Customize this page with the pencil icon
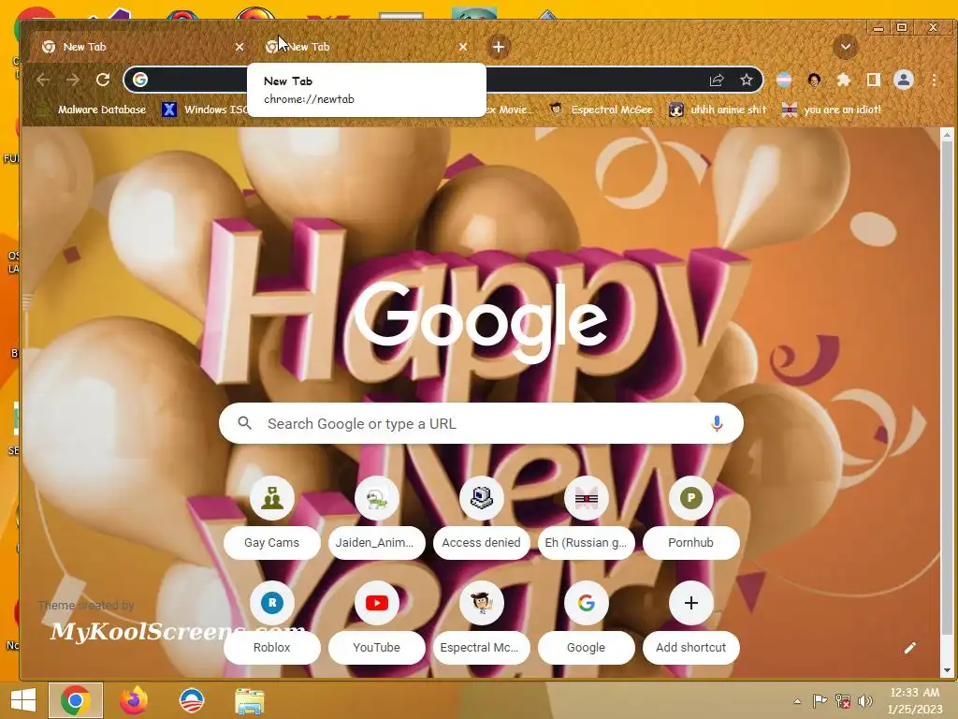958x719 pixels. click(910, 648)
